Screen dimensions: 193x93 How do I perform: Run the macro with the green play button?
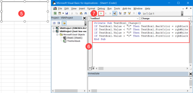tap(101, 13)
